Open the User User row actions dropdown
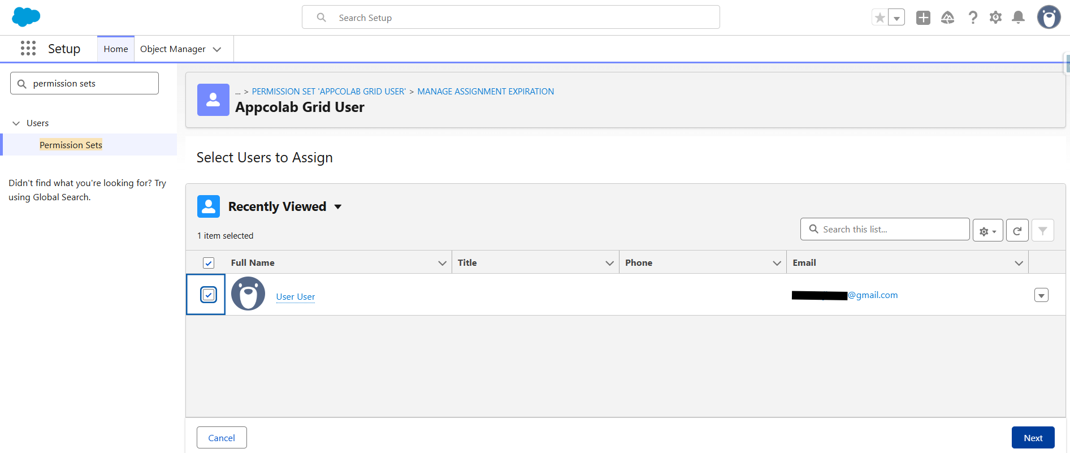The width and height of the screenshot is (1070, 453). click(x=1042, y=295)
